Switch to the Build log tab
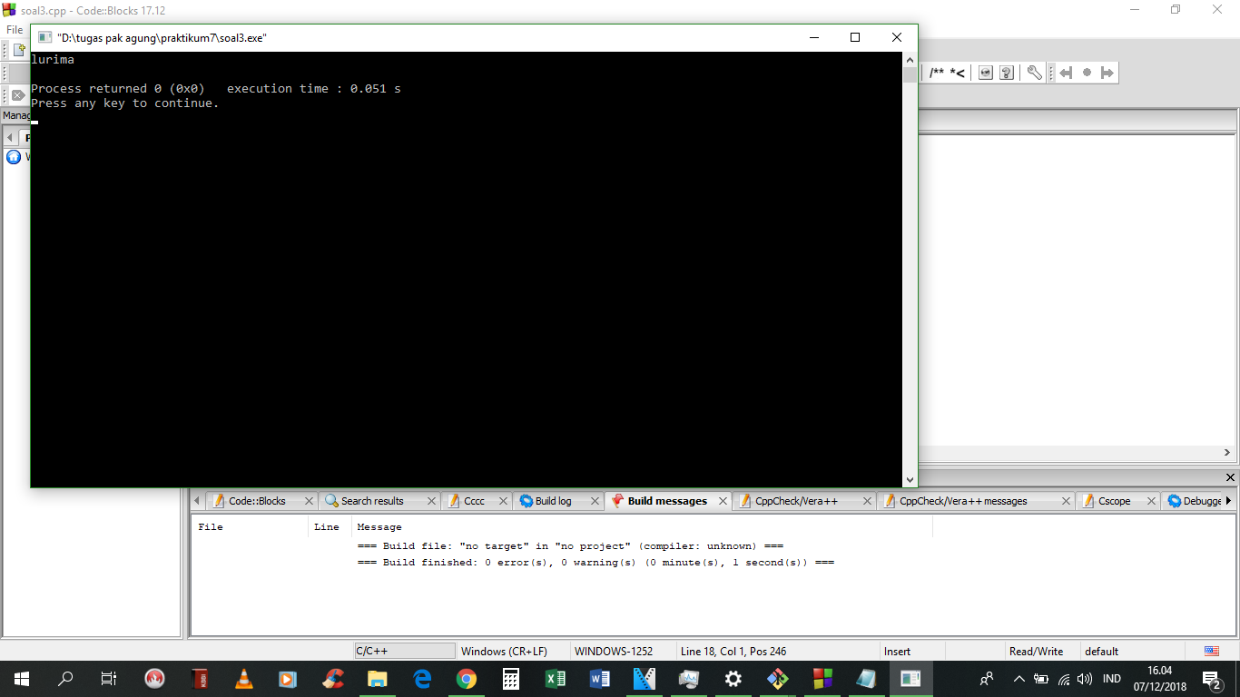 [x=553, y=501]
